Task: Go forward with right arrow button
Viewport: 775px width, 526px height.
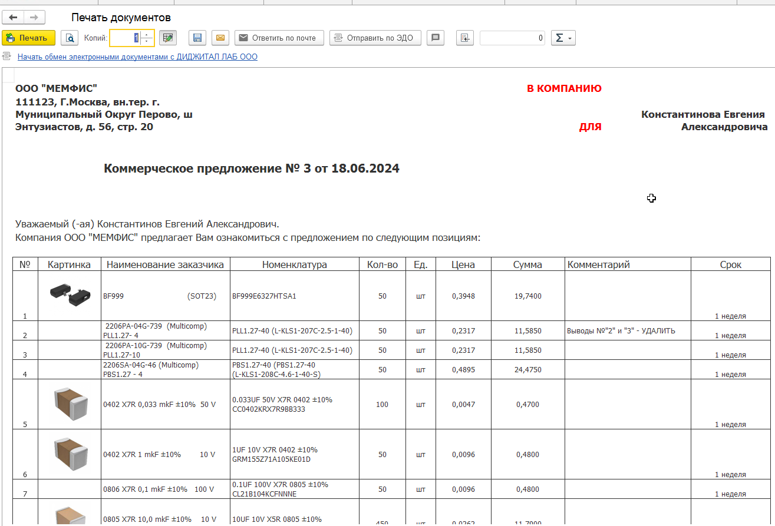Action: point(34,18)
